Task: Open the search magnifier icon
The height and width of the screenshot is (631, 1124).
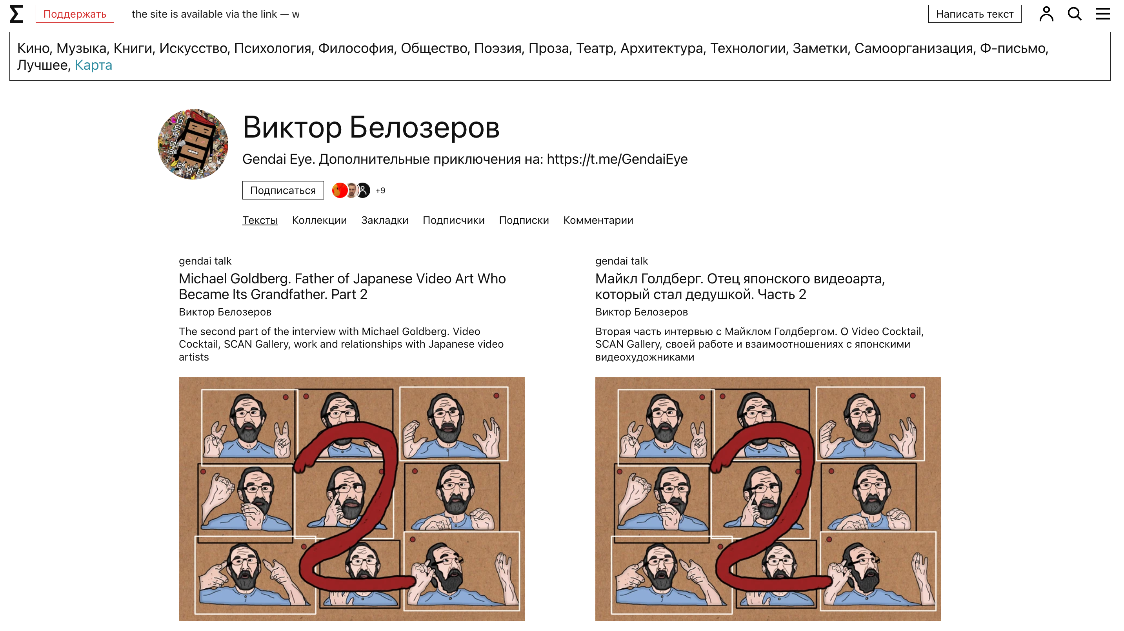Action: click(x=1074, y=14)
